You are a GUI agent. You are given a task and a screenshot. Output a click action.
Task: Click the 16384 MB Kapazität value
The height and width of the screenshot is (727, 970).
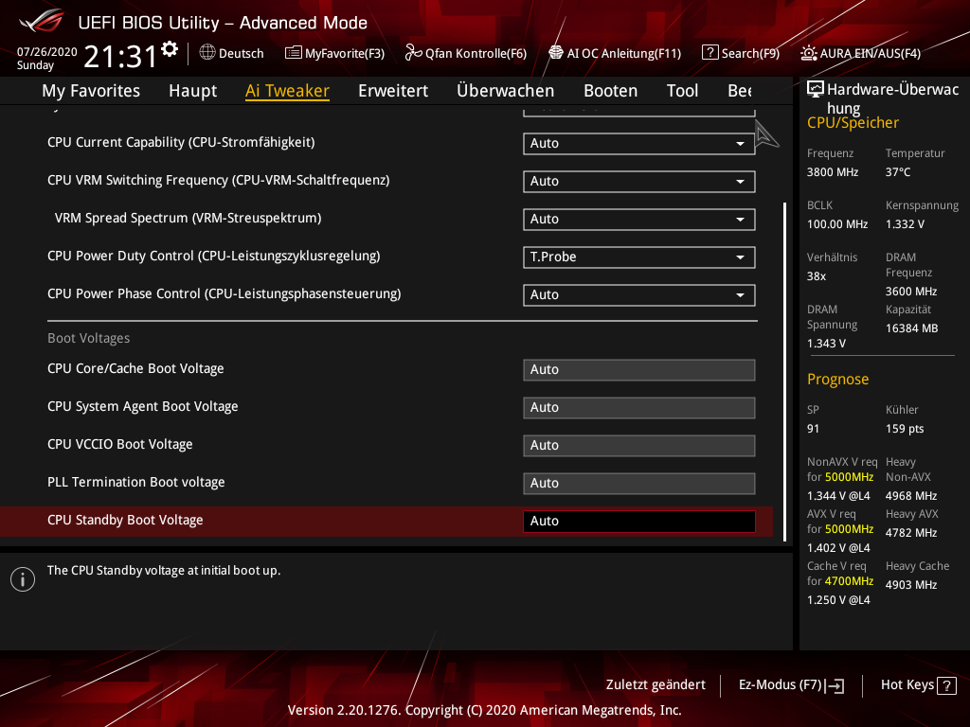pyautogui.click(x=911, y=328)
